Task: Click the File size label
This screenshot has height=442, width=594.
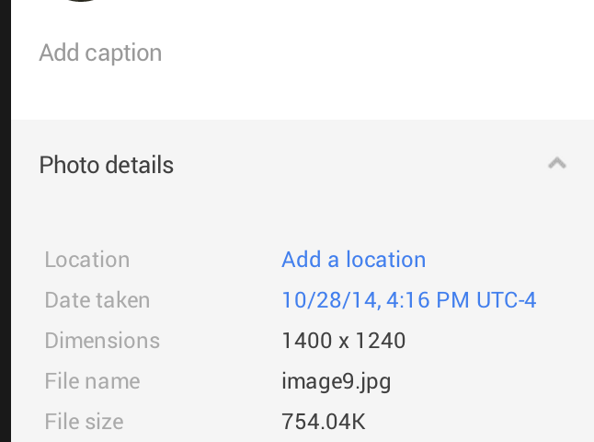Action: pos(84,422)
